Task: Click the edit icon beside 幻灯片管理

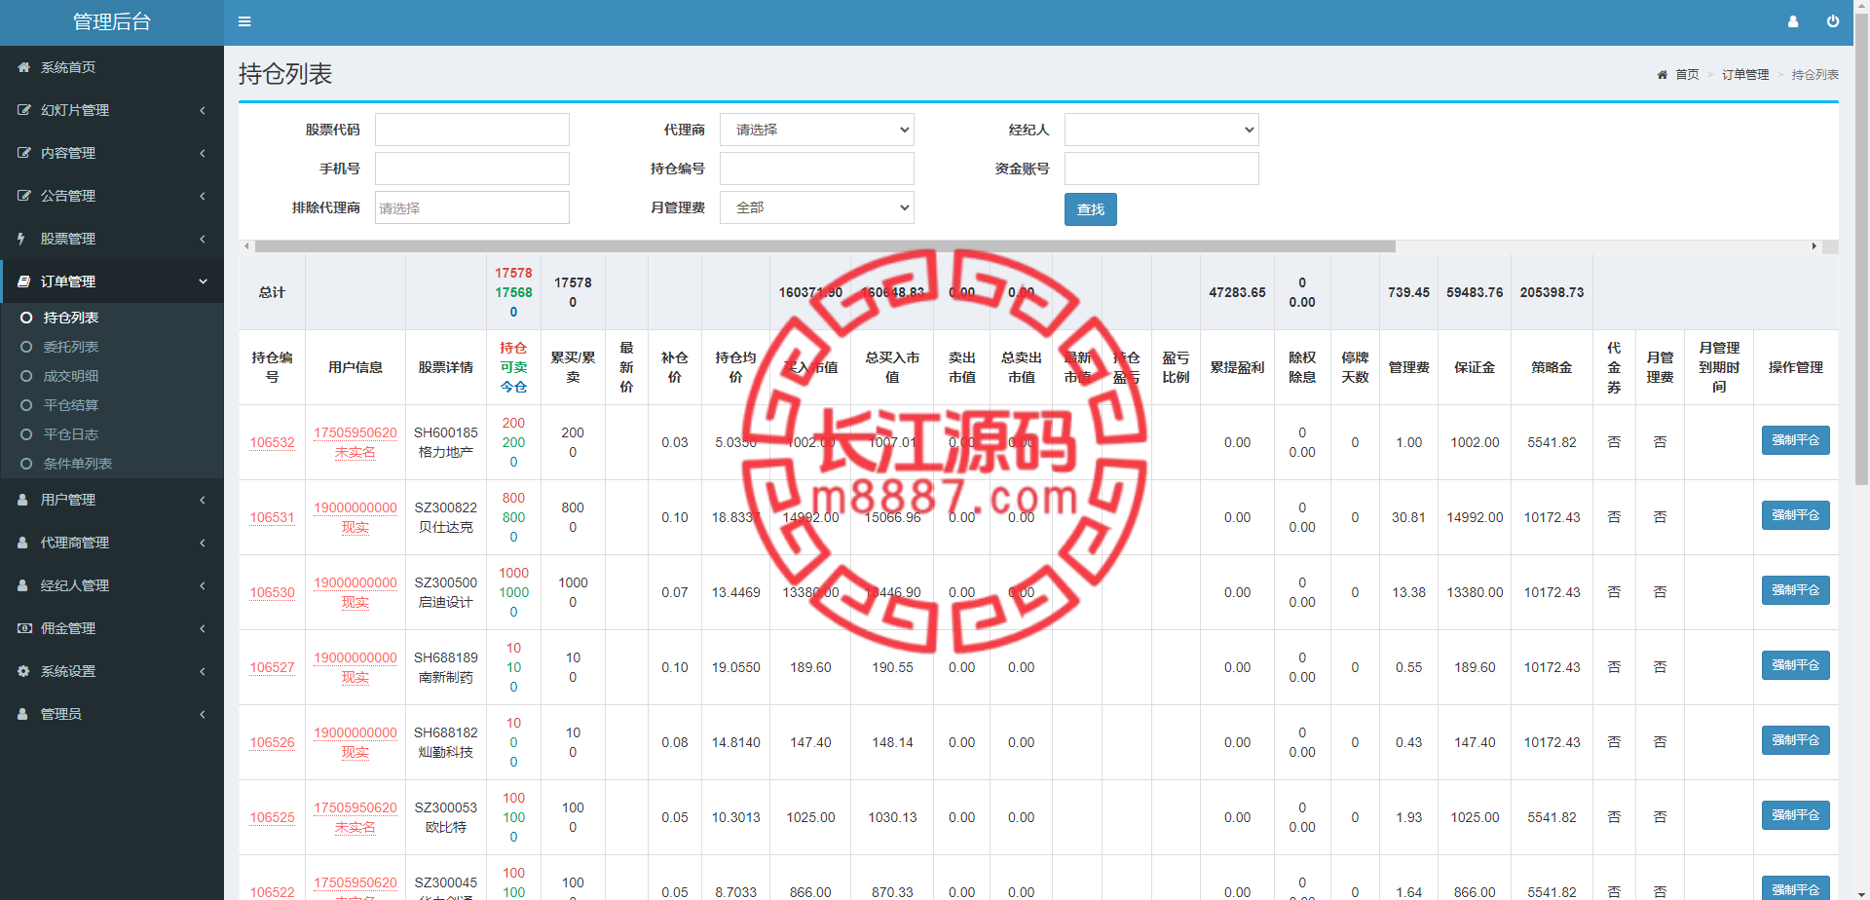Action: pyautogui.click(x=23, y=110)
